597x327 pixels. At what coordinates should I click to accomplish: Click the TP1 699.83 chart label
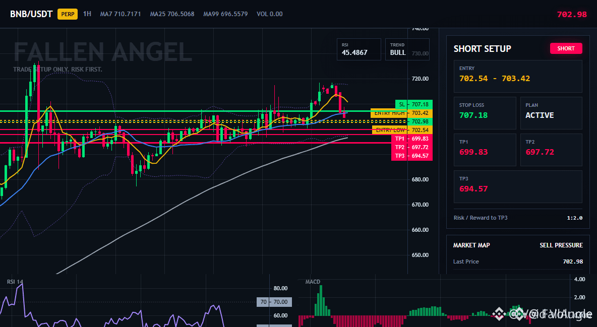pos(412,139)
